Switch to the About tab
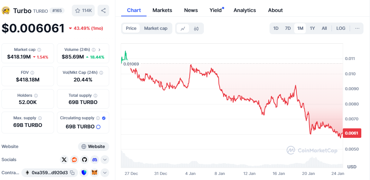The image size is (370, 180). [x=275, y=11]
